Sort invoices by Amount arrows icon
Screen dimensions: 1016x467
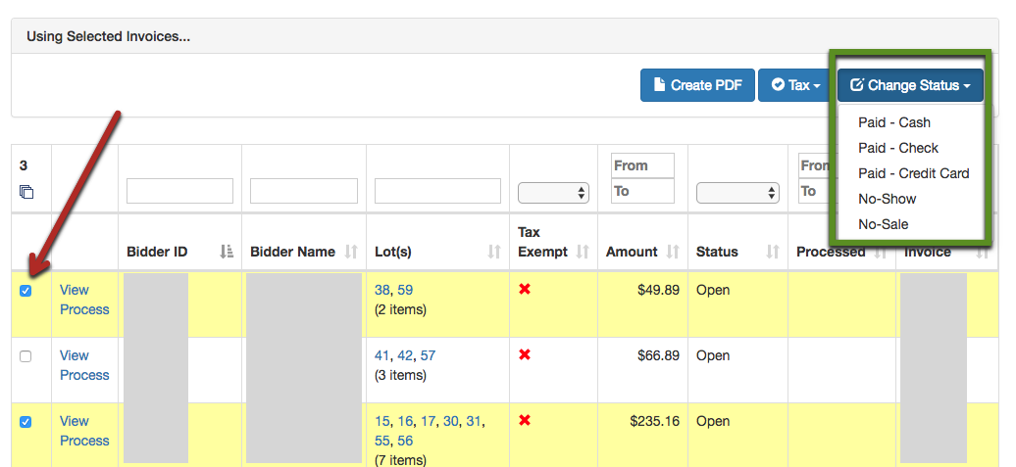[673, 253]
